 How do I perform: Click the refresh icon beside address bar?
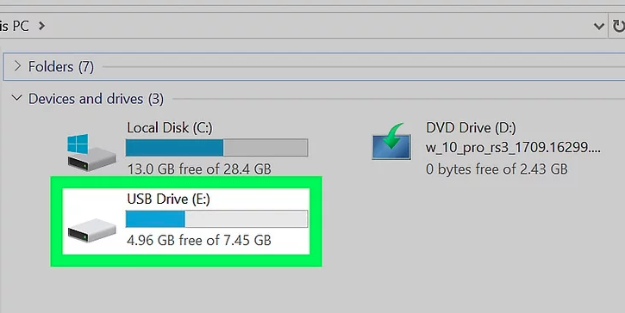[618, 27]
